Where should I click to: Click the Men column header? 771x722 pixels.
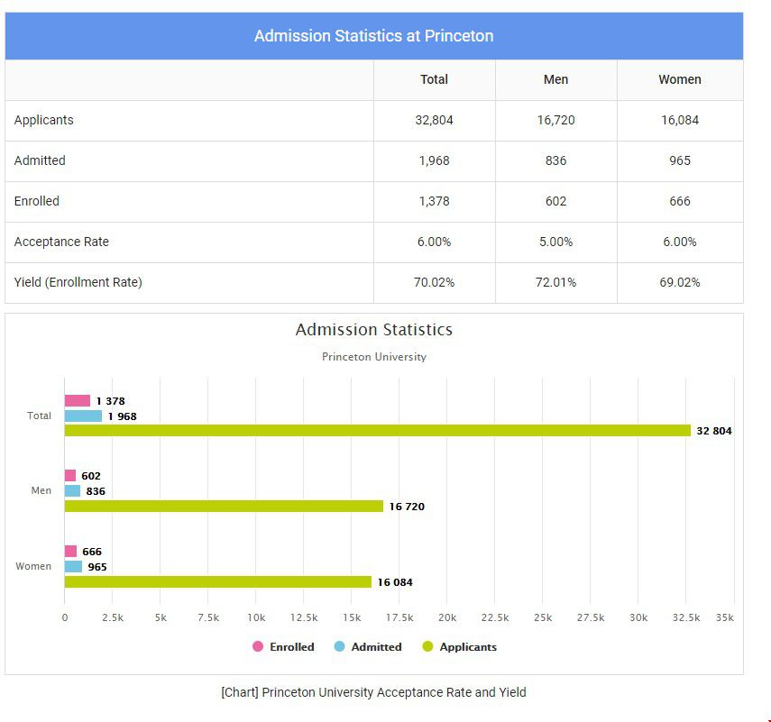pos(556,79)
